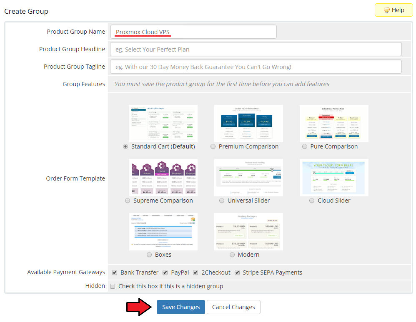
Task: Click the Cancel Changes button
Action: pos(233,307)
